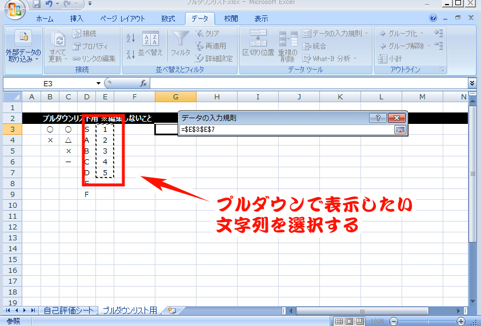Image resolution: width=481 pixels, height=326 pixels.
Task: Click the first sheet navigation arrow
Action: pyautogui.click(x=8, y=311)
